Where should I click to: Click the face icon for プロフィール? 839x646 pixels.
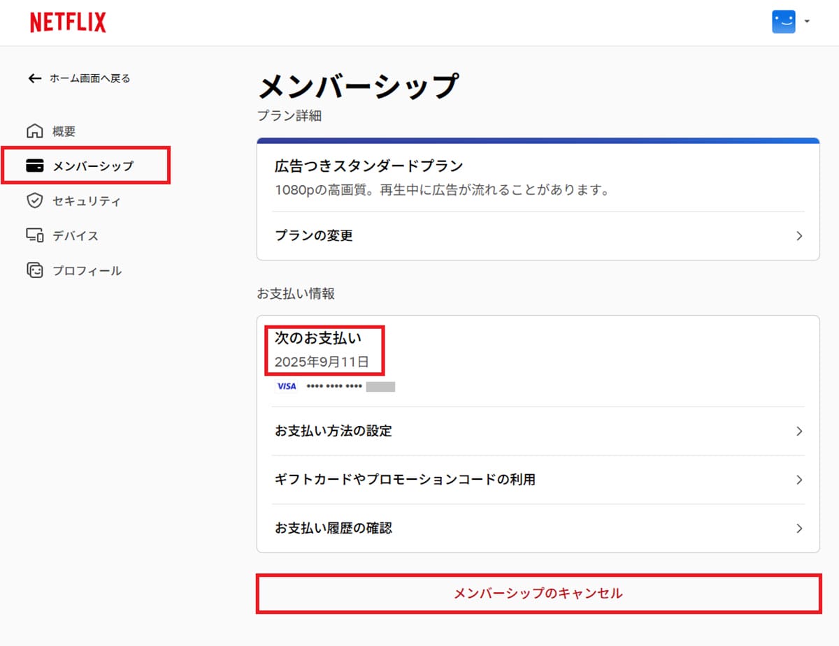[34, 270]
